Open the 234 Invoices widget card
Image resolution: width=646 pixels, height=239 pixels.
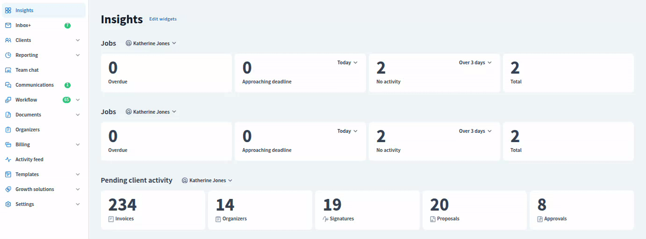[153, 210]
